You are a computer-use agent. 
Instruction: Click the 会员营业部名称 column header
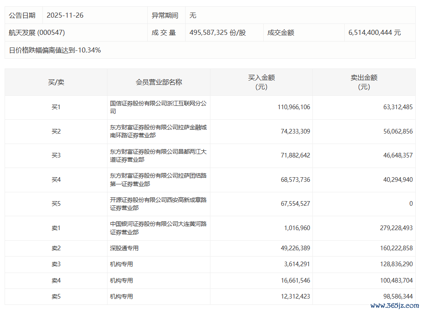pos(159,82)
